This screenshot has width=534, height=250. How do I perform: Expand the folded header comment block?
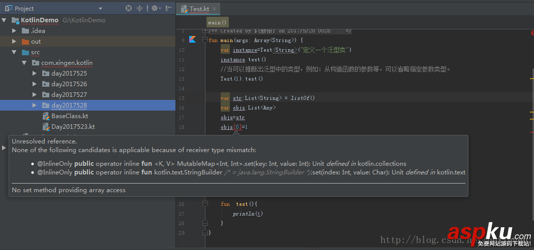point(204,31)
